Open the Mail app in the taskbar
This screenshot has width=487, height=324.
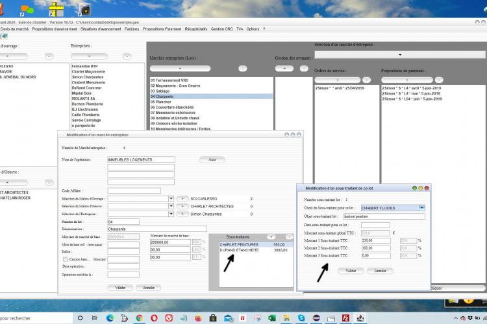tap(228, 318)
